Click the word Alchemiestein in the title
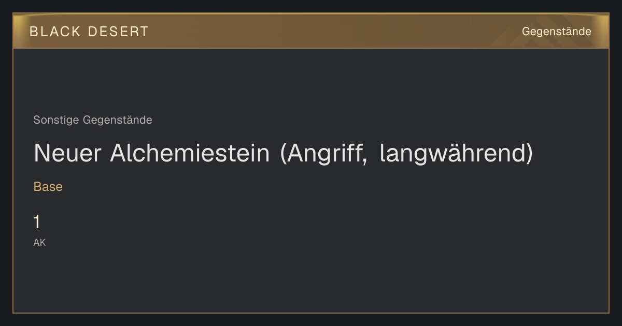This screenshot has height=326, width=622. click(190, 153)
